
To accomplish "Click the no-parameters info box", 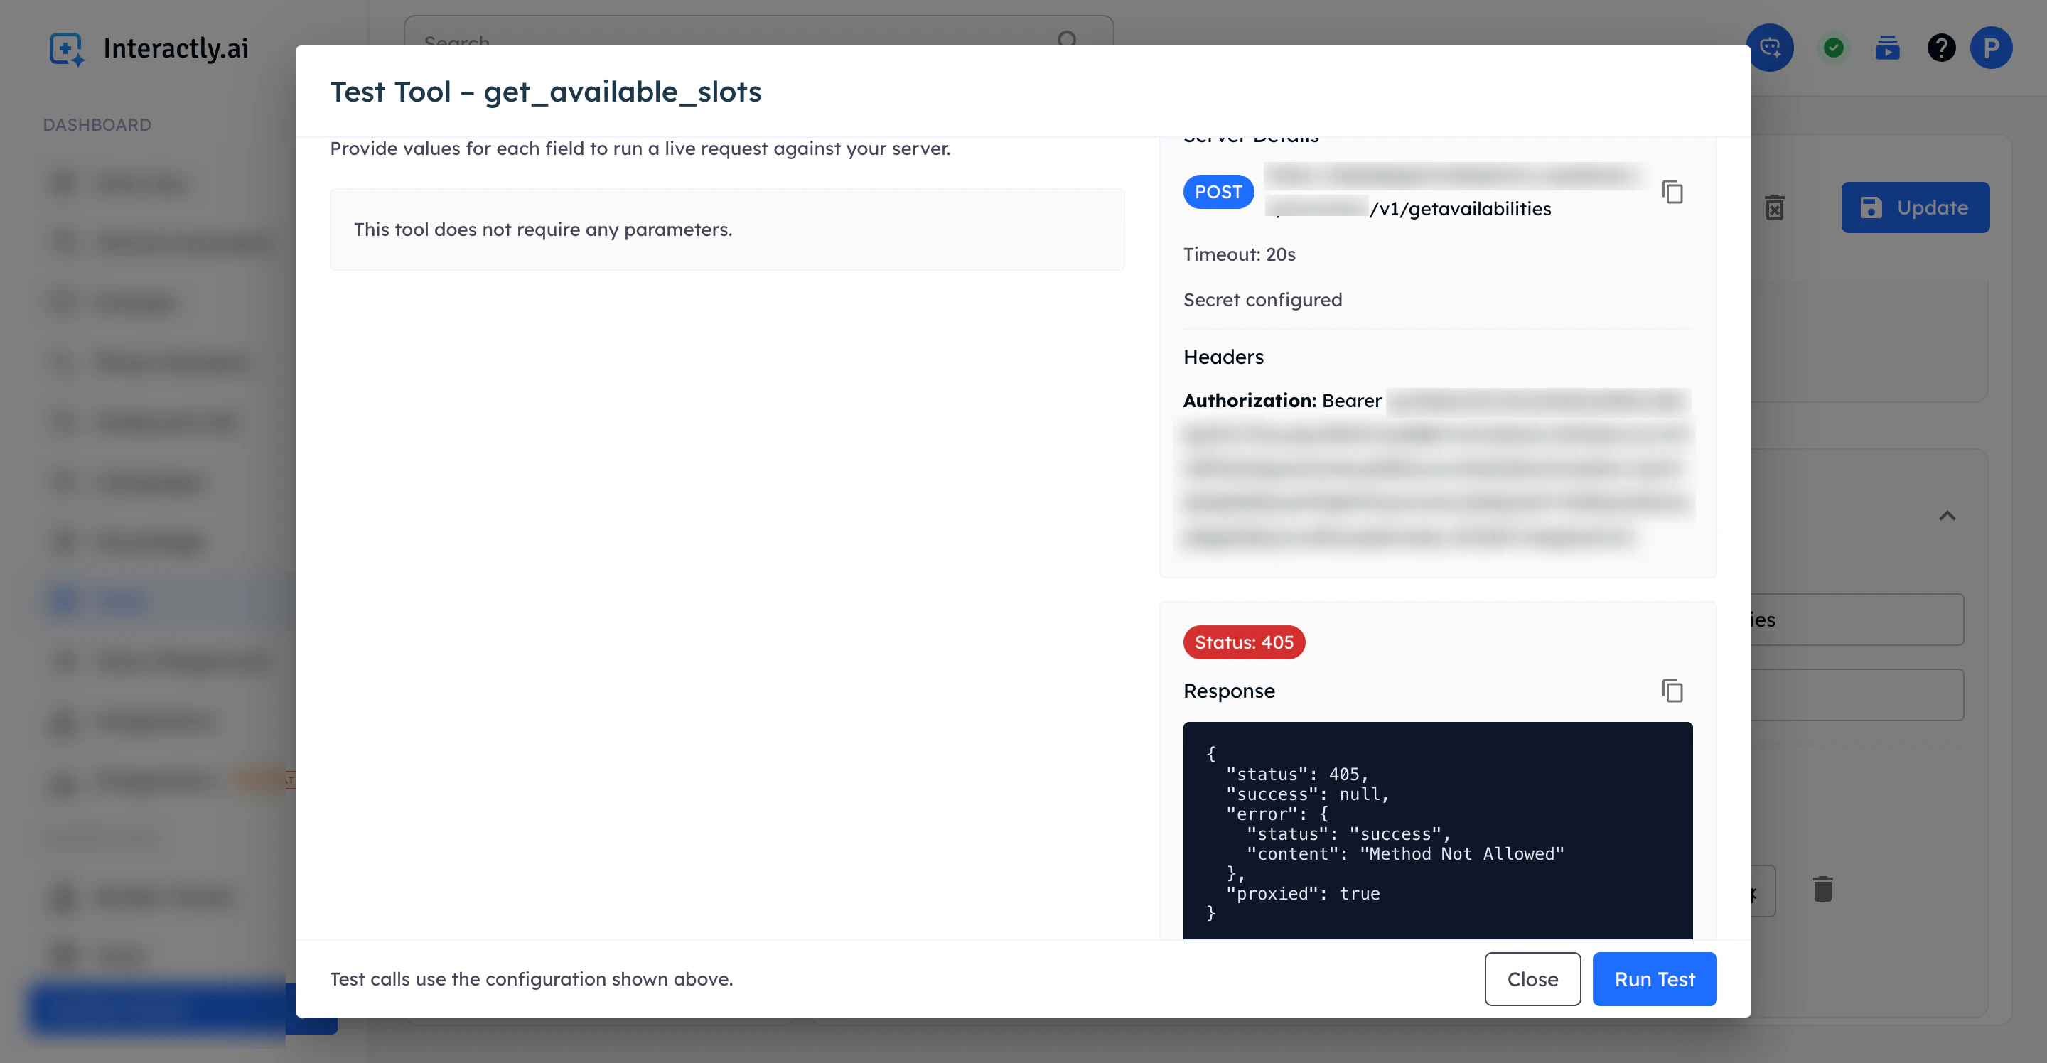I will click(726, 230).
